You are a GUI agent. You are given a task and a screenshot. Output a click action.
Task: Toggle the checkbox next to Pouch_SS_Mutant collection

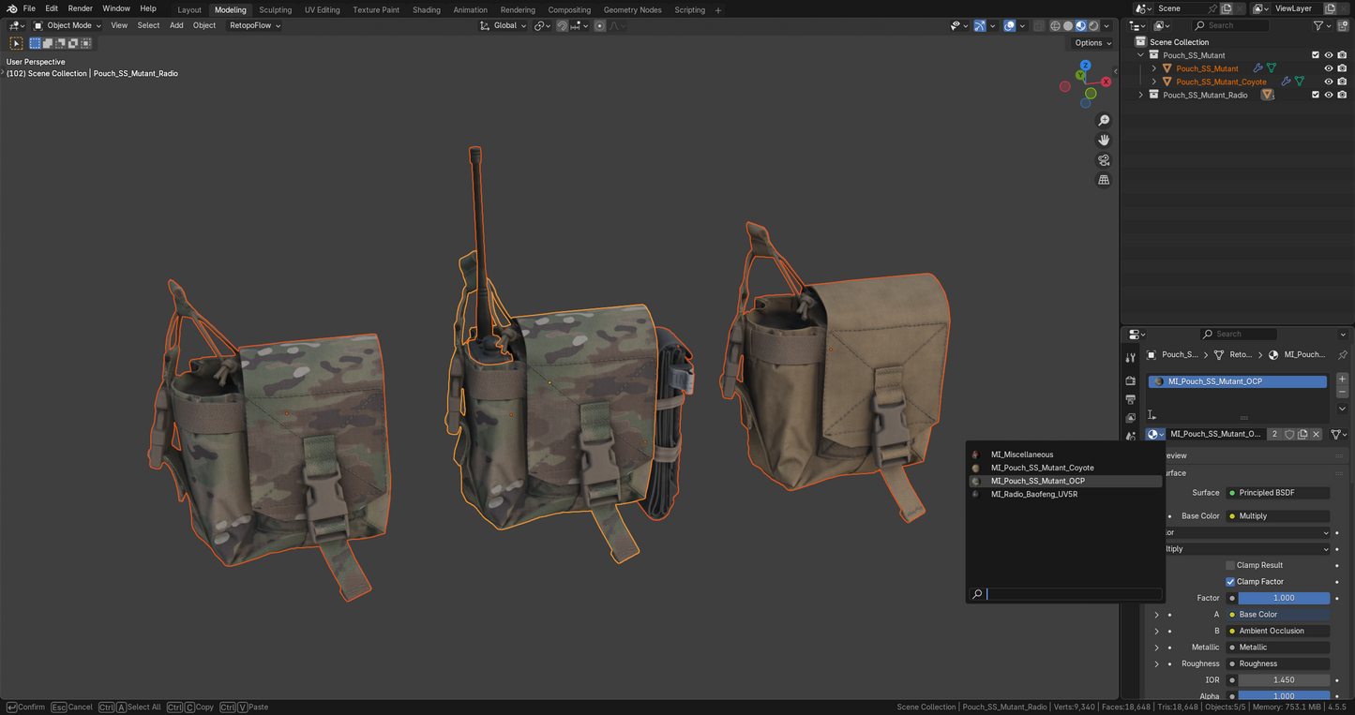point(1316,55)
